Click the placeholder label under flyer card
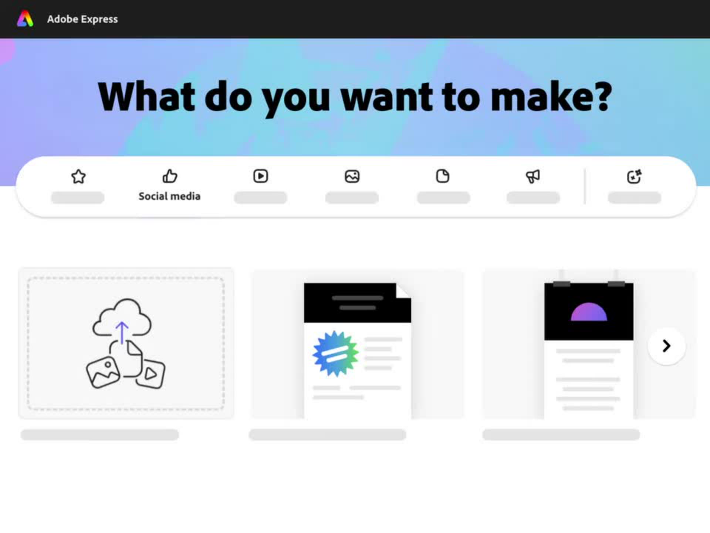Image resolution: width=710 pixels, height=533 pixels. pos(328,435)
